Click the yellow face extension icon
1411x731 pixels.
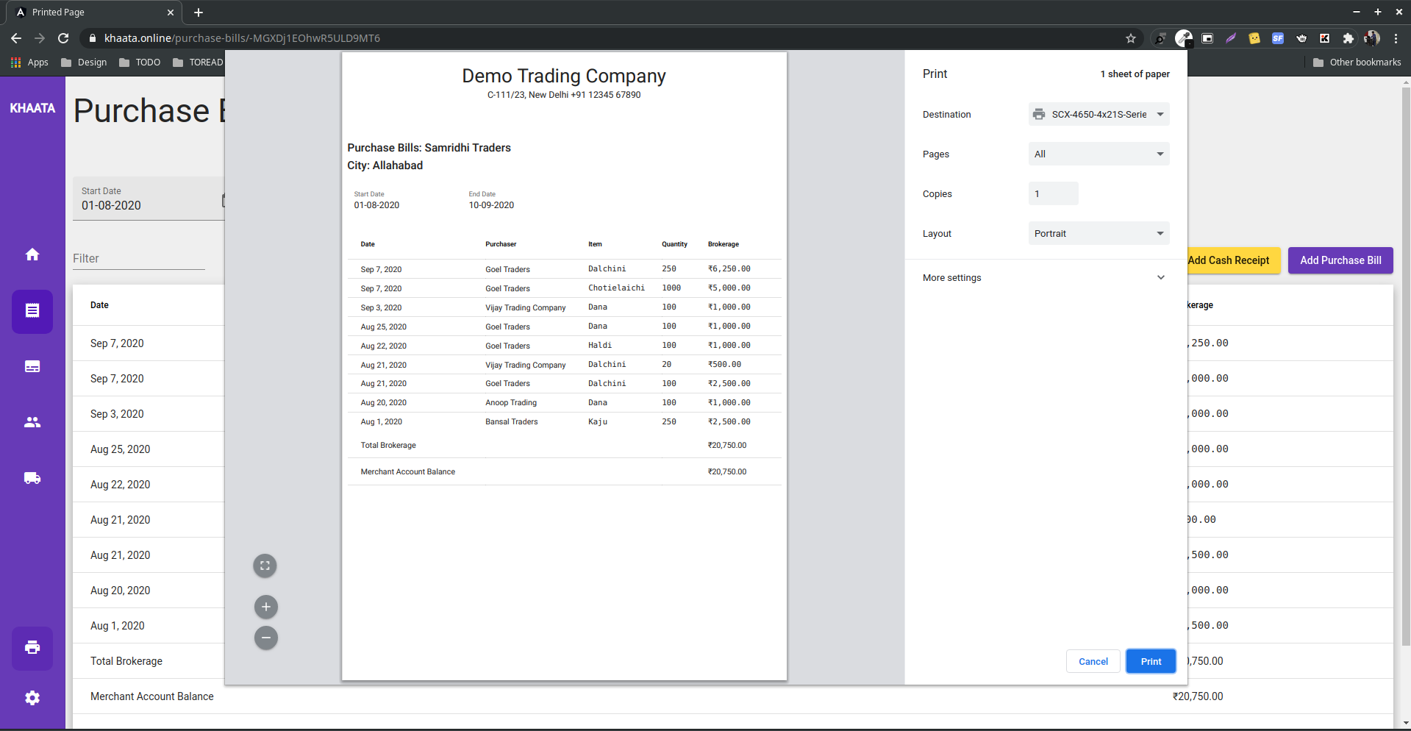coord(1254,38)
